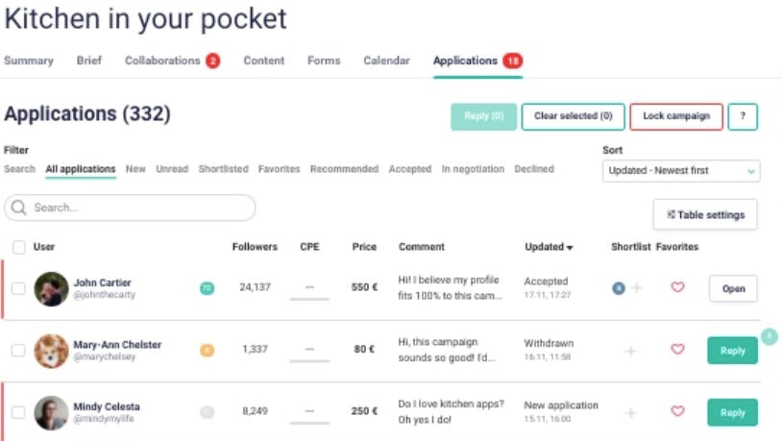Add Mary-Ann Chelster to shortlist with plus icon

[631, 351]
